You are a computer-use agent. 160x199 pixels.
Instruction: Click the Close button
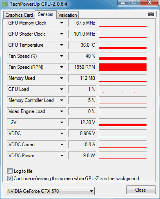[x=141, y=190]
